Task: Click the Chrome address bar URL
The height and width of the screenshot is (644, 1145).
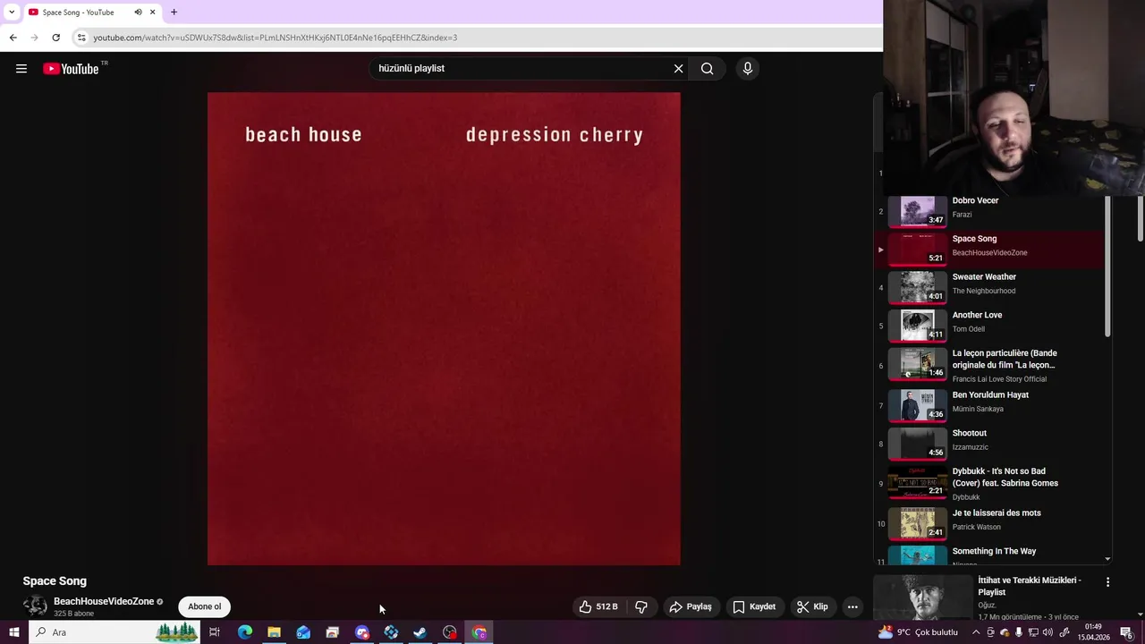Action: pos(276,38)
